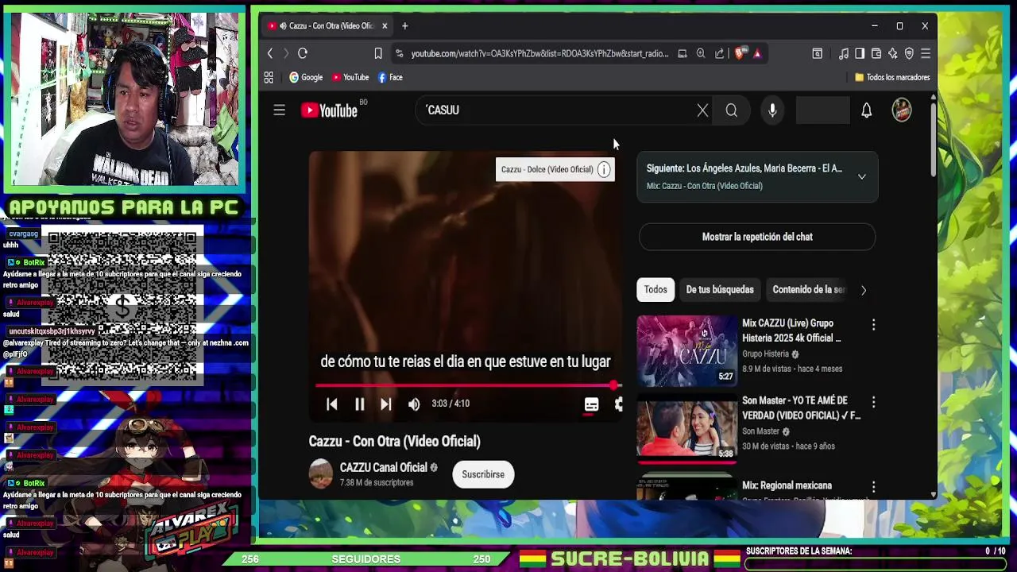Click the Suscribirse button
1017x572 pixels.
tap(483, 474)
